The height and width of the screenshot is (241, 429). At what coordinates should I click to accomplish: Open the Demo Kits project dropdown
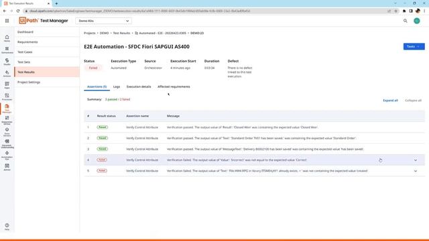click(x=103, y=21)
